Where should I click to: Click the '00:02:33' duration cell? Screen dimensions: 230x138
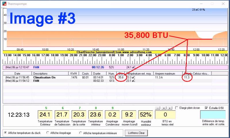(x=98, y=81)
